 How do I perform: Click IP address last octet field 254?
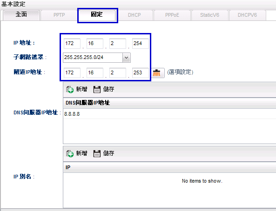(x=141, y=43)
